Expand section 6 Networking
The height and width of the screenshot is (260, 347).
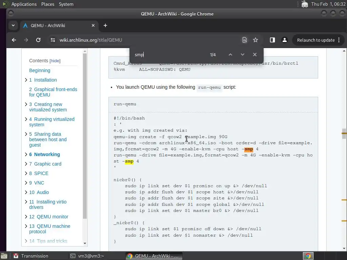(26, 154)
